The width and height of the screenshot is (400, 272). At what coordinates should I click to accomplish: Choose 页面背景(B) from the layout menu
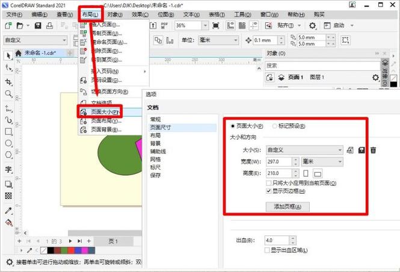(x=110, y=129)
